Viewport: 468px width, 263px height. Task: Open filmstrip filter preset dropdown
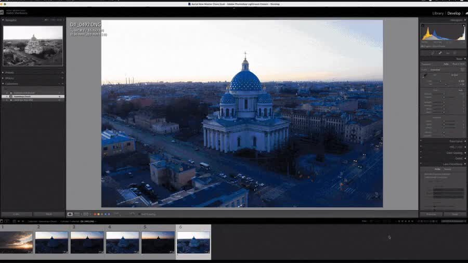(453, 221)
